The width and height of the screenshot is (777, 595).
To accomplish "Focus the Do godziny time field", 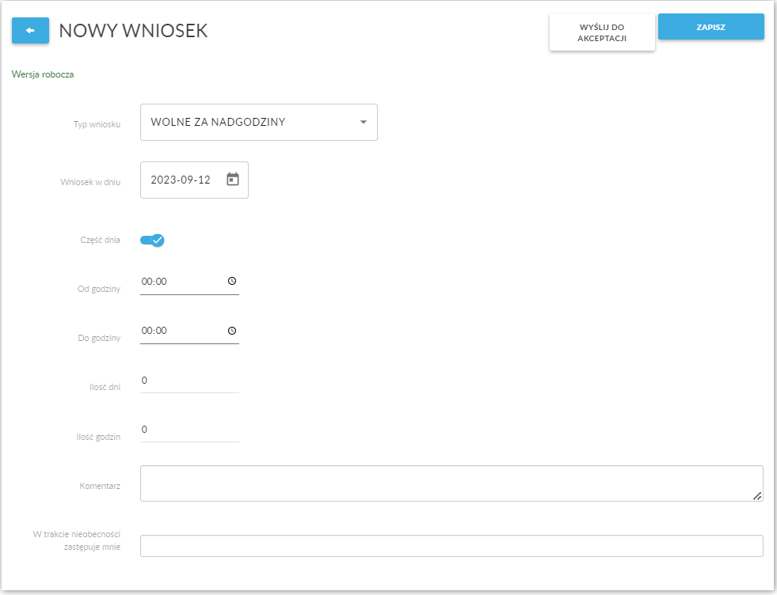I will pyautogui.click(x=189, y=331).
